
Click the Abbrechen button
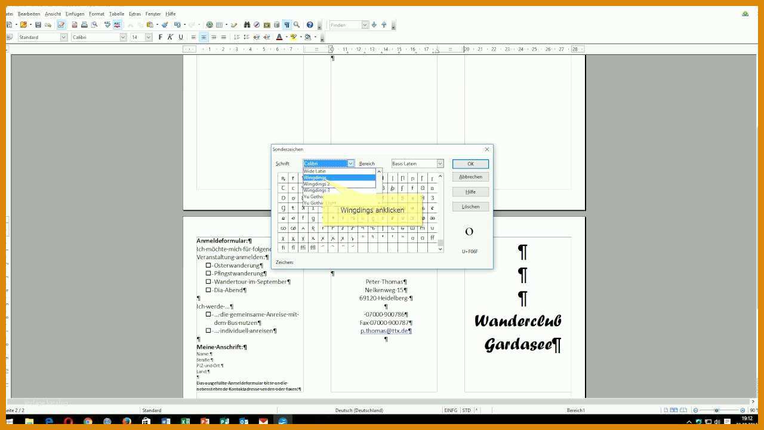(x=470, y=177)
